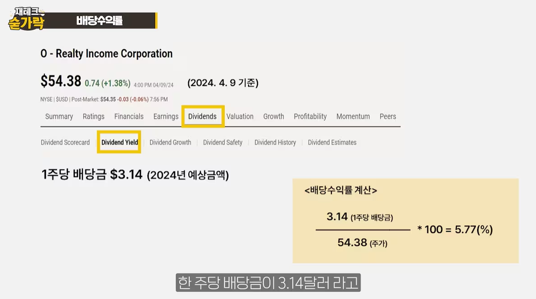Click the 54.38 (주가) denominator
This screenshot has height=299, width=536.
(362, 243)
